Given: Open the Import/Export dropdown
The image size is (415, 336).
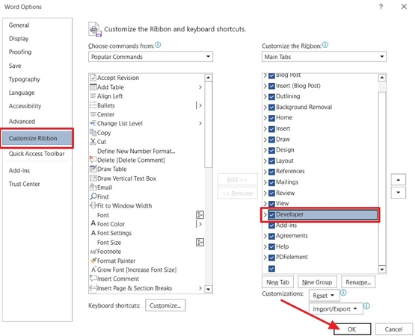Looking at the screenshot, I should point(336,309).
